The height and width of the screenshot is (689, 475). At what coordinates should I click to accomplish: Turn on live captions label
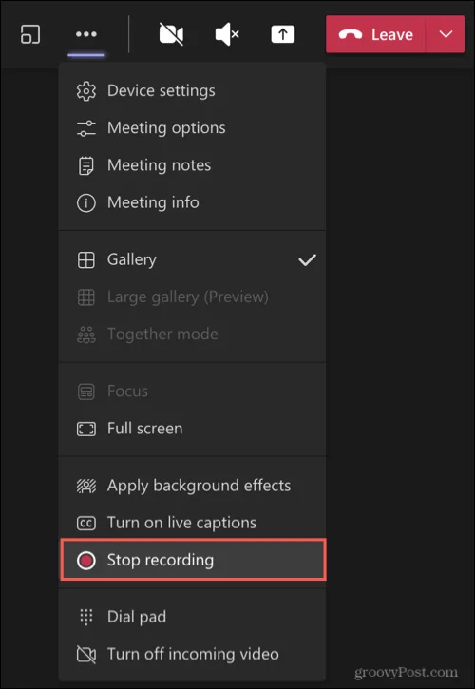(x=181, y=523)
